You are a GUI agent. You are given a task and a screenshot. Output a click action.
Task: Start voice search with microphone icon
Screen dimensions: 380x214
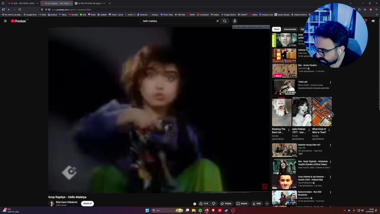coord(235,21)
